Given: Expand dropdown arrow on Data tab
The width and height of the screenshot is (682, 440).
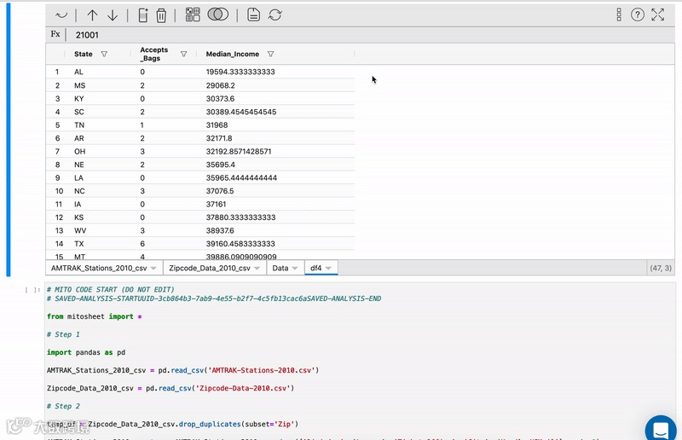Looking at the screenshot, I should 295,269.
